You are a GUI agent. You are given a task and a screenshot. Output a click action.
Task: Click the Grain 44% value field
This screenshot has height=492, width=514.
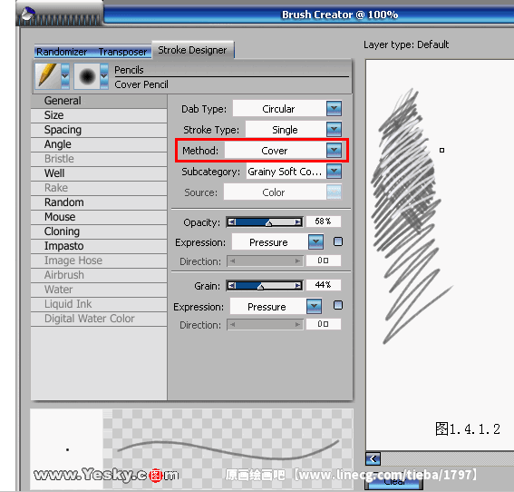tap(324, 285)
